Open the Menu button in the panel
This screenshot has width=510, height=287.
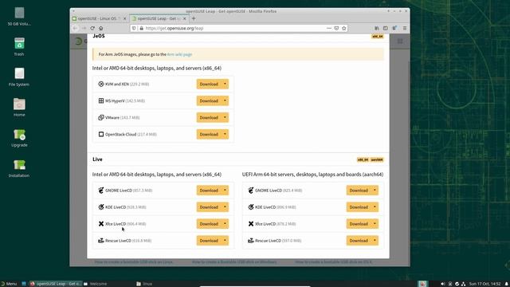[x=9, y=284]
